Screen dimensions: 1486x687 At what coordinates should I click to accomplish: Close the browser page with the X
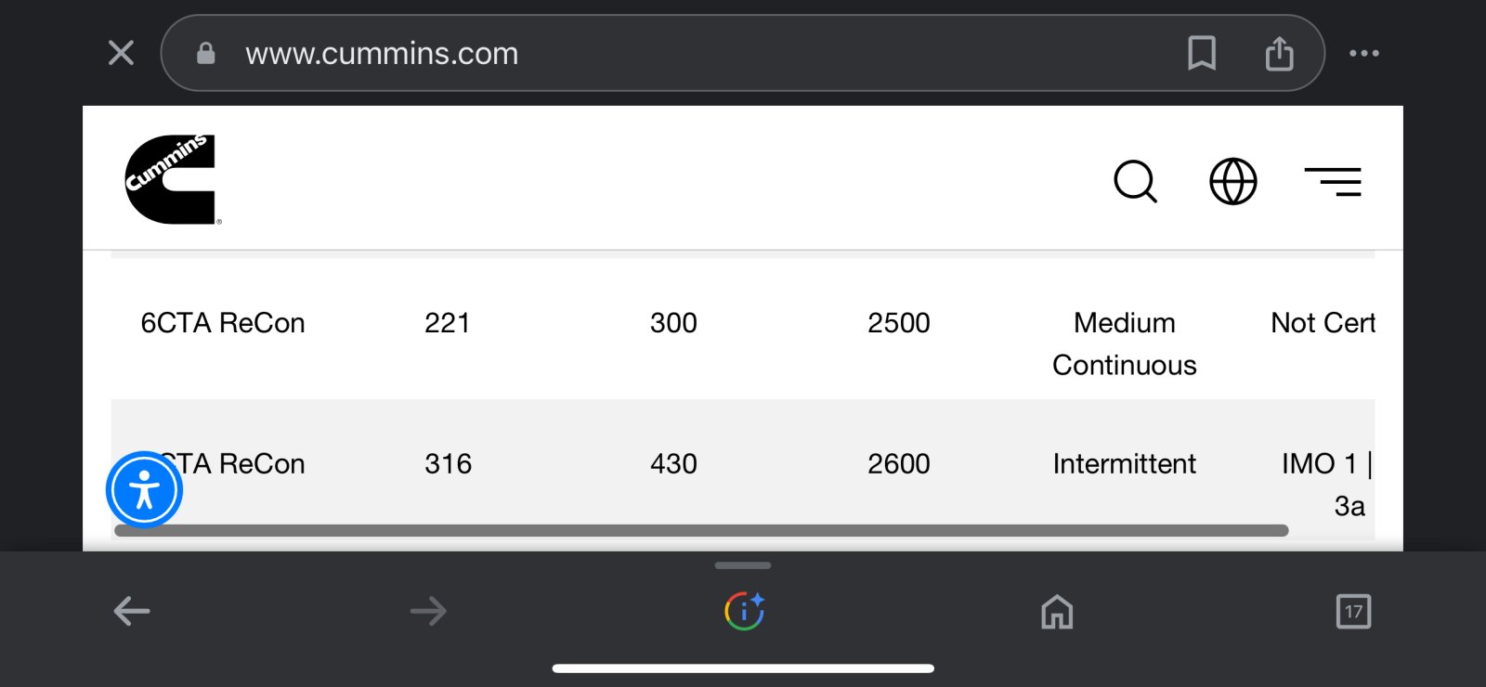point(121,53)
